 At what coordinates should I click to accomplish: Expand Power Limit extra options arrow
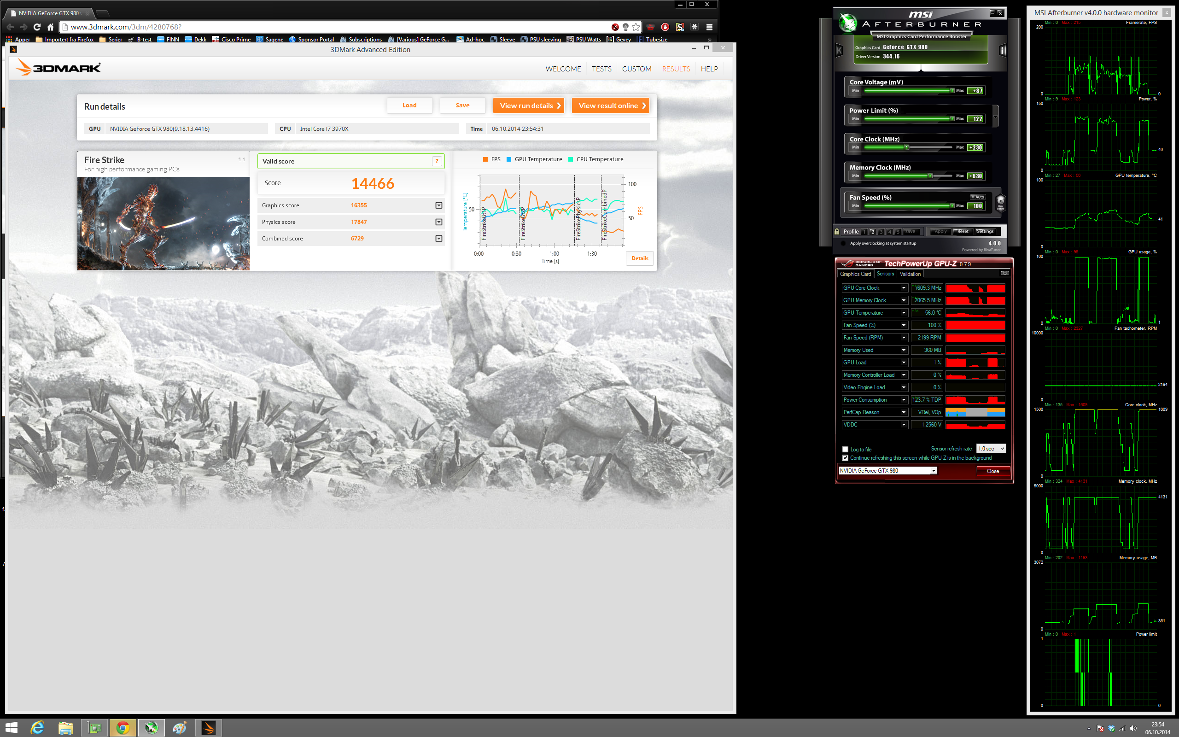point(995,117)
